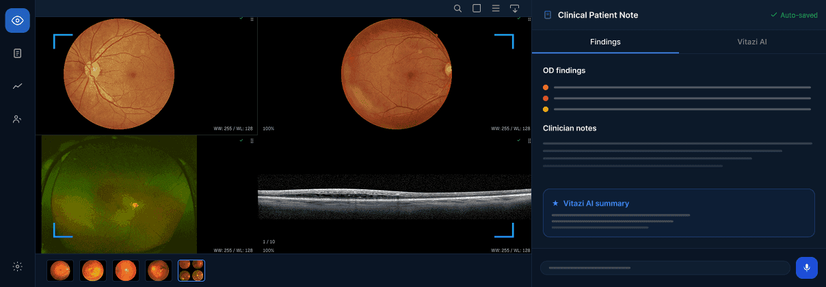
Task: Click the star icon in Vitazi AI summary
Action: (x=555, y=203)
